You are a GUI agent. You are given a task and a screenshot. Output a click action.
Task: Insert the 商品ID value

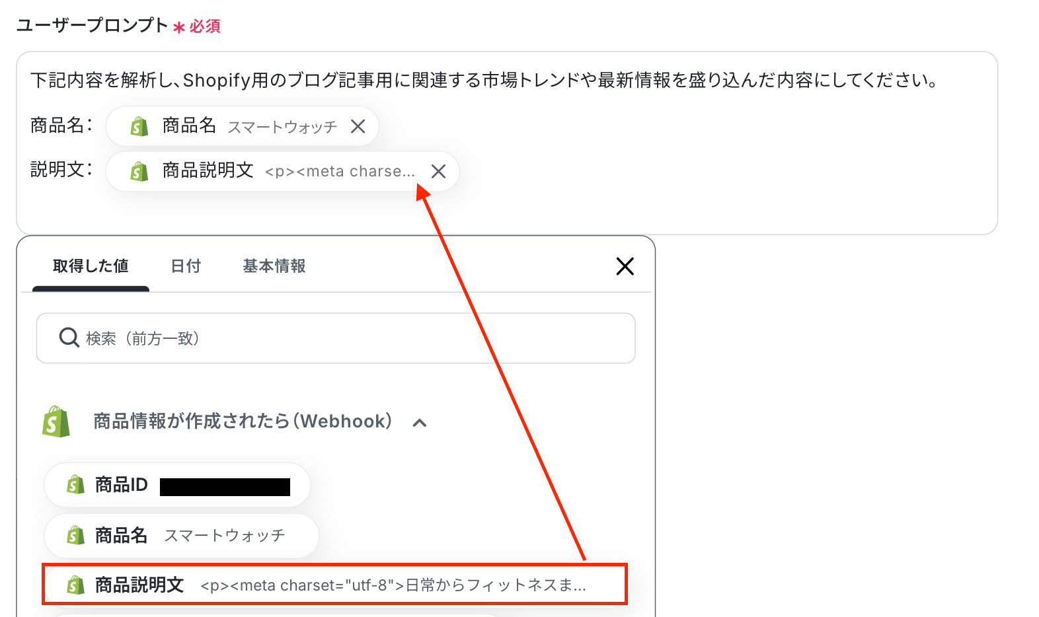177,486
